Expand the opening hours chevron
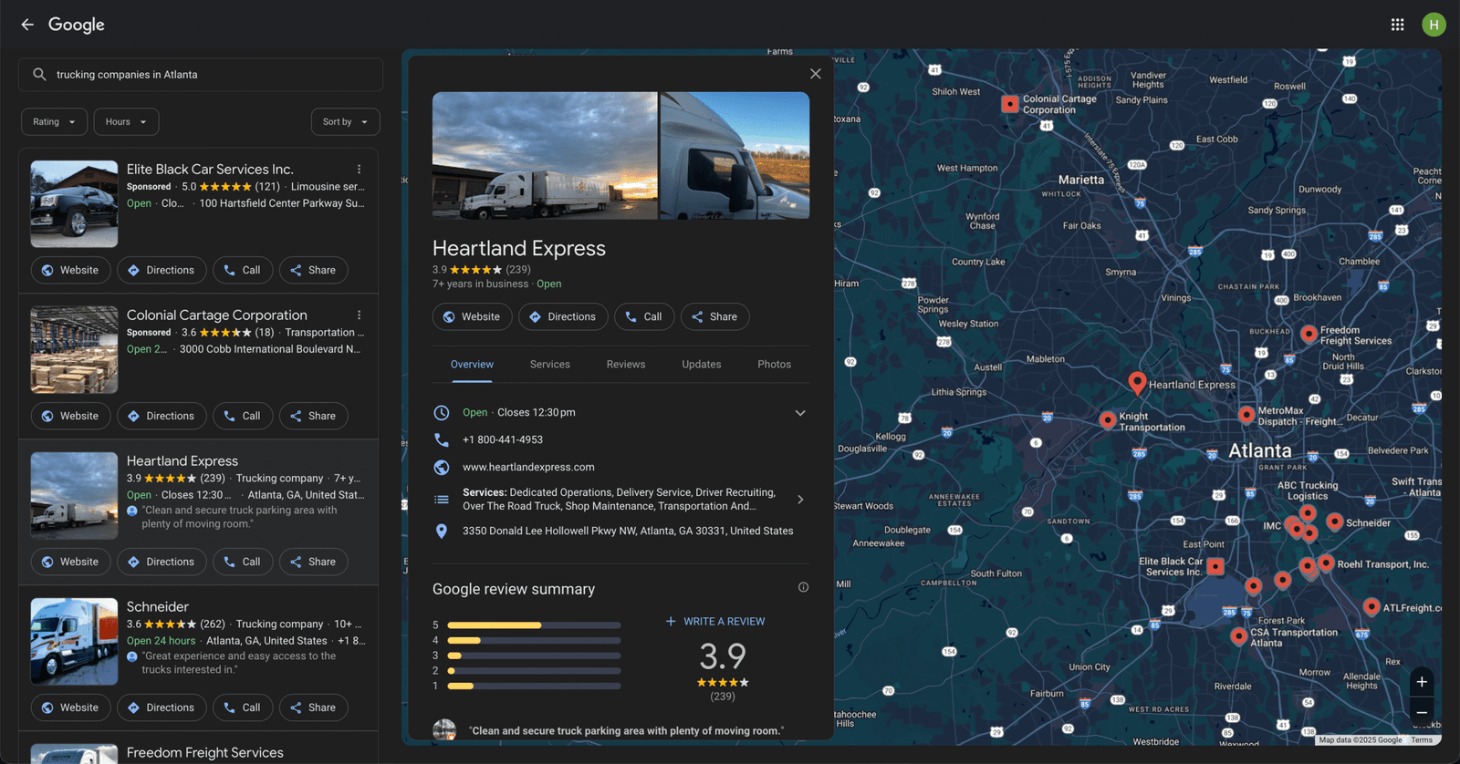Image resolution: width=1460 pixels, height=764 pixels. pyautogui.click(x=800, y=413)
